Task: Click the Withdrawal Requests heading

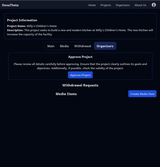Action: (80, 85)
